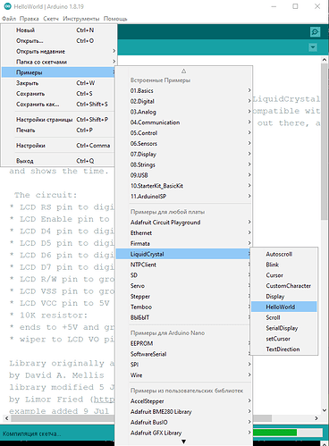Open the Serial Monitor magnifier icon
Image resolution: width=329 pixels, height=446 pixels.
point(315,32)
